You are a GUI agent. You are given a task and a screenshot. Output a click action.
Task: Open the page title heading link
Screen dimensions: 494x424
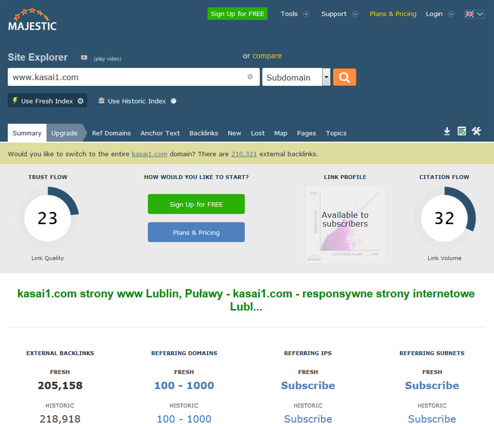[x=246, y=300]
